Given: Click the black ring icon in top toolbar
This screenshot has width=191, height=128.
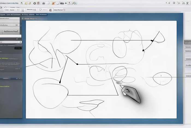Looking at the screenshot, I should 35,3.
